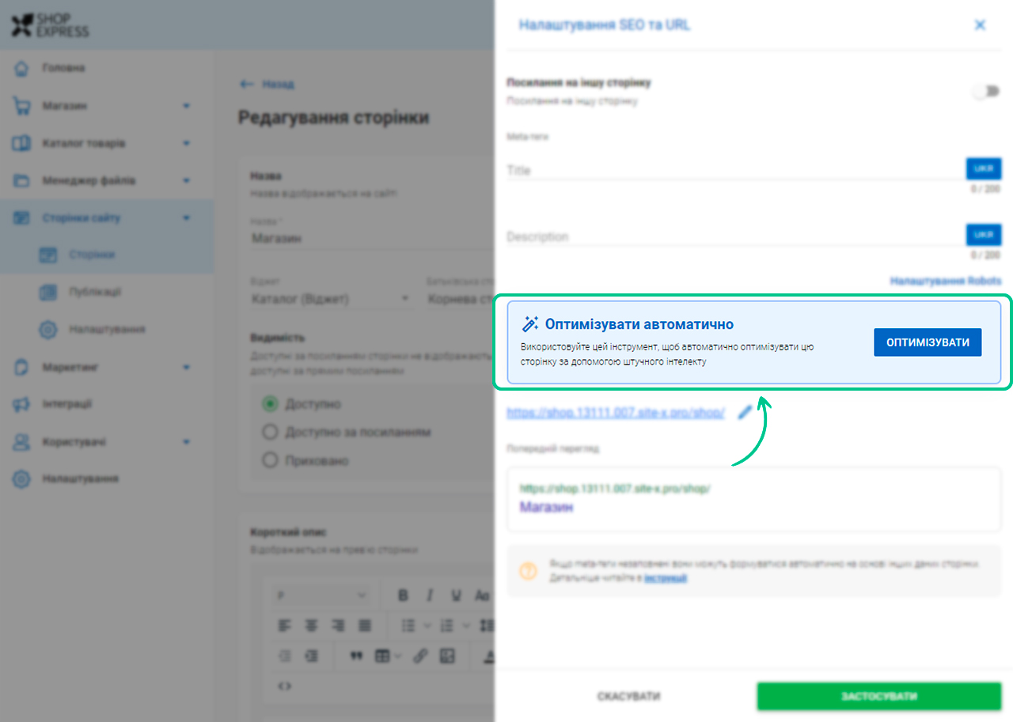
Task: Open the Налаштування Robots link
Action: [x=945, y=281]
